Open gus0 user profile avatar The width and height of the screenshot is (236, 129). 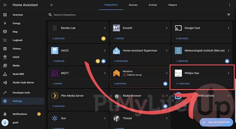click(x=5, y=123)
